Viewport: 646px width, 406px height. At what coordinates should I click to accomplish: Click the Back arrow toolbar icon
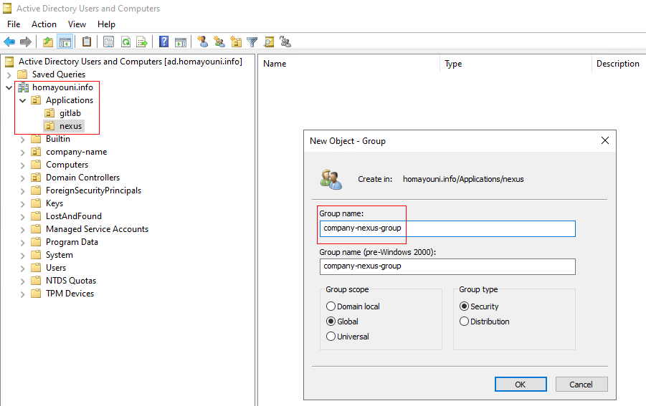coord(9,42)
